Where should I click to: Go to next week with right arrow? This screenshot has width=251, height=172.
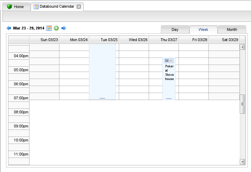(64, 28)
